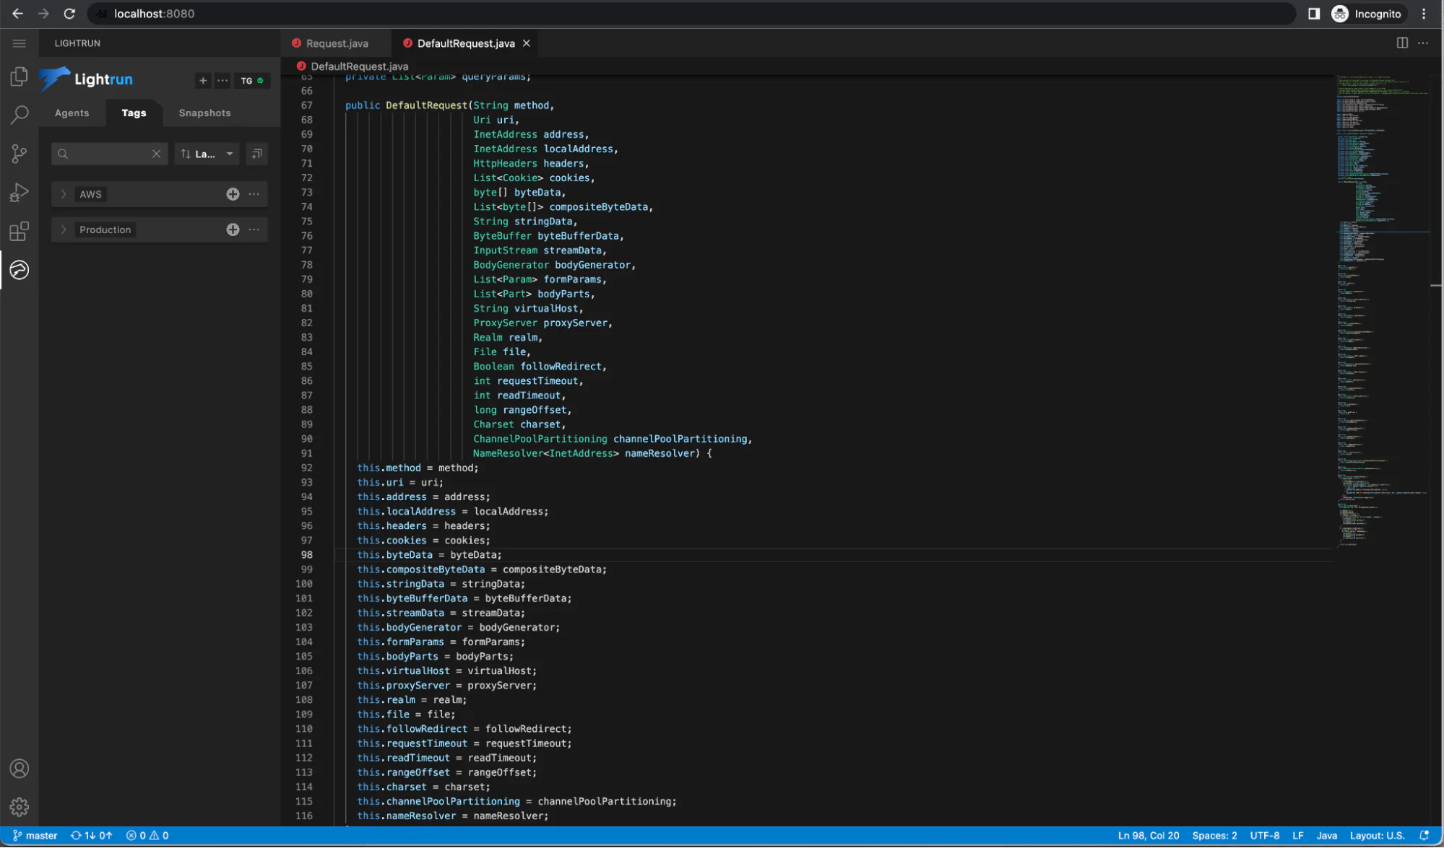
Task: Click the TG connection status badge
Action: (252, 80)
